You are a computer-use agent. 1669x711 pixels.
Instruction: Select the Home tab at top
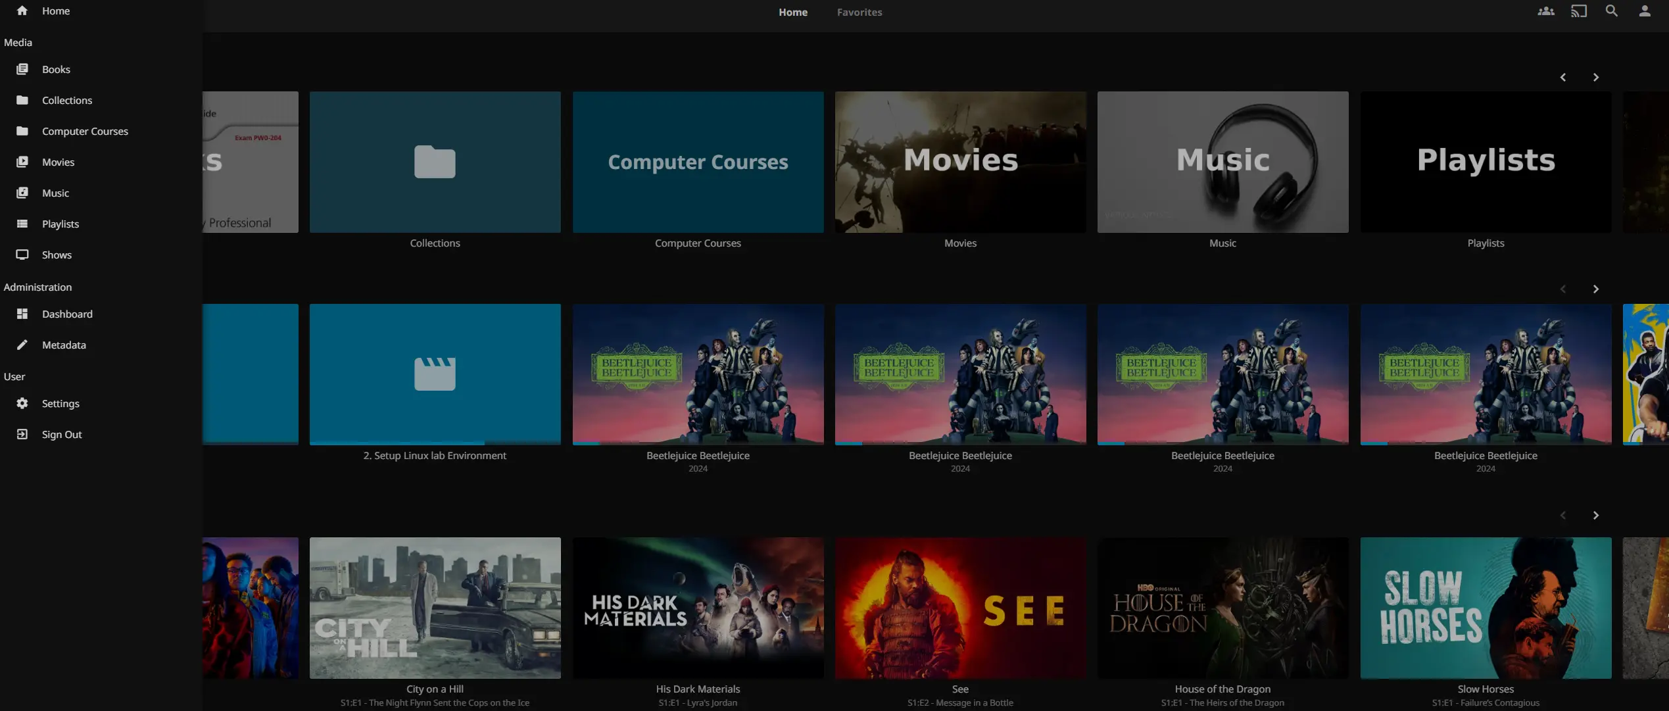(793, 12)
